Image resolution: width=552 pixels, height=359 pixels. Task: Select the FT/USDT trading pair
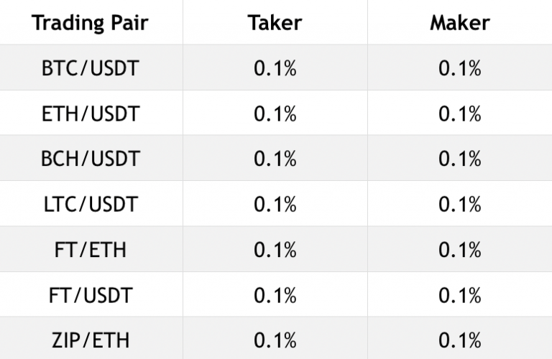[x=91, y=294]
